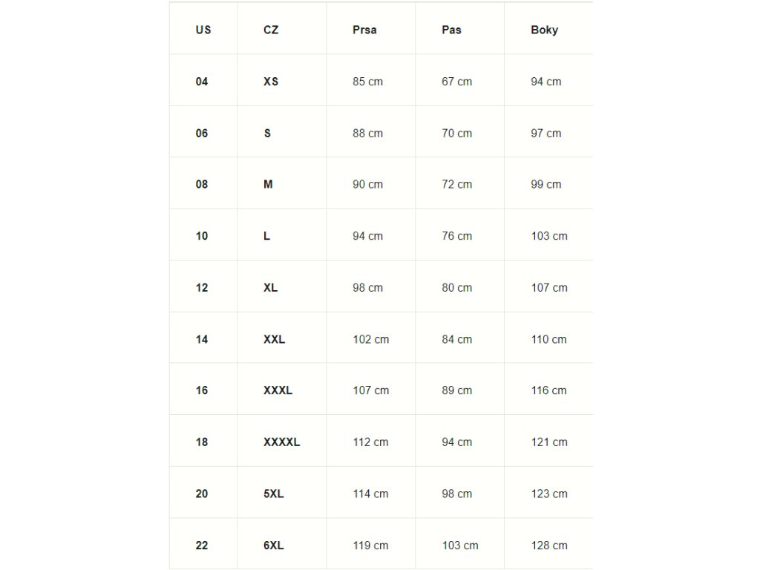Image resolution: width=760 pixels, height=570 pixels.
Task: Click the 112 cm Prsa value
Action: pyautogui.click(x=370, y=442)
